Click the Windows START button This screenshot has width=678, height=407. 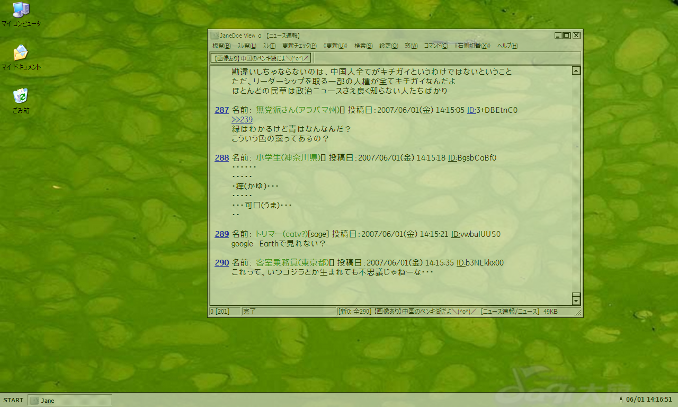pos(13,400)
